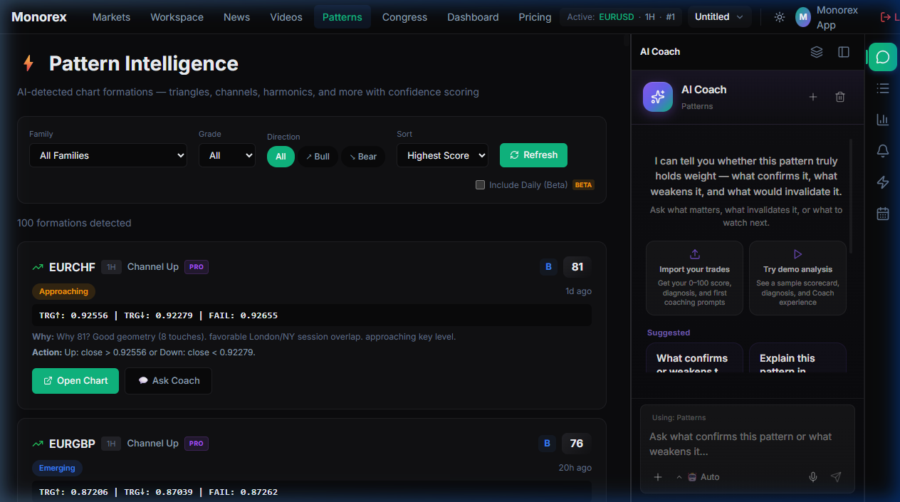The height and width of the screenshot is (502, 900).
Task: Open the calendar icon in sidebar
Action: point(882,214)
